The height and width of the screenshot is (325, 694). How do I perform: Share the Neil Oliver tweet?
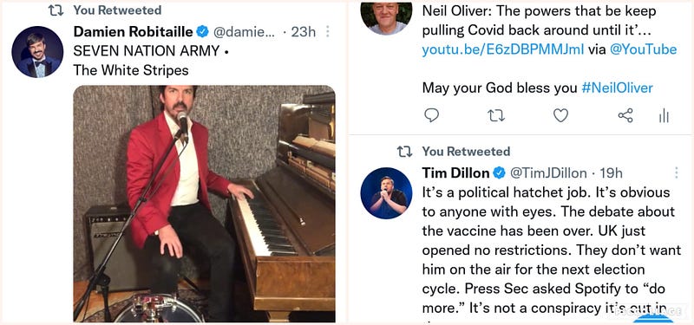coord(625,116)
